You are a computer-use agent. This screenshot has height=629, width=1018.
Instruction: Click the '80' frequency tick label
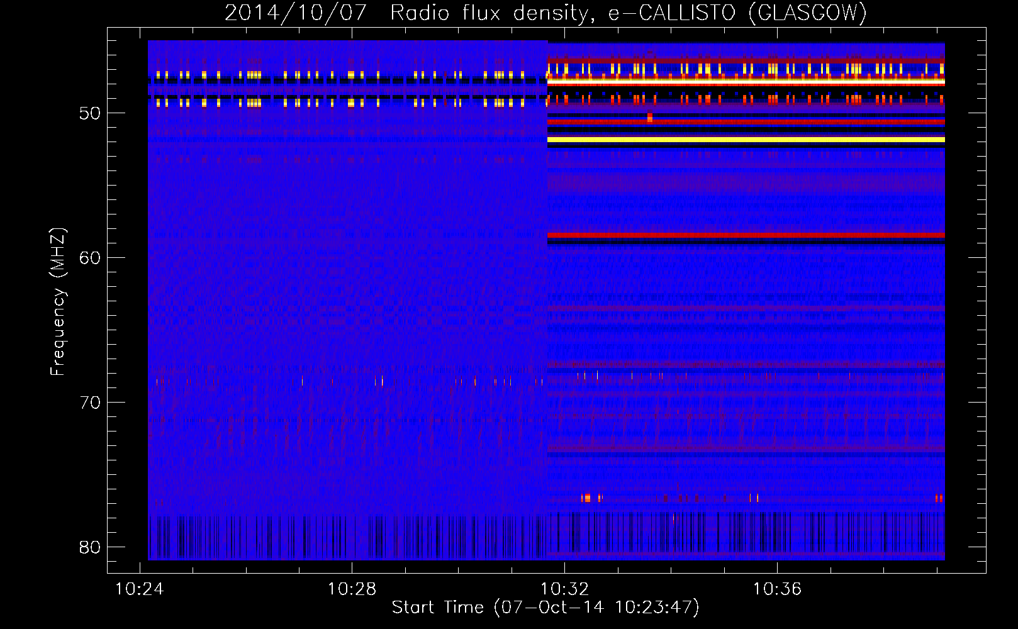click(x=90, y=547)
